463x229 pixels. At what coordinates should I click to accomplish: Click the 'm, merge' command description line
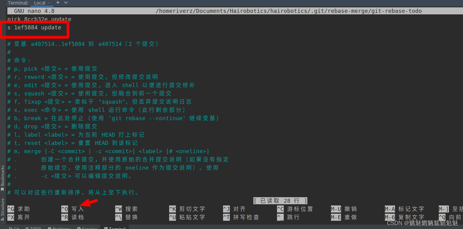pyautogui.click(x=108, y=151)
